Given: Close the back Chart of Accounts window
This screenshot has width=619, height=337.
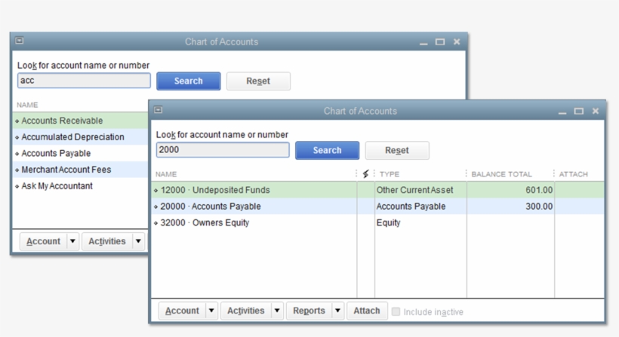Looking at the screenshot, I should [x=457, y=41].
